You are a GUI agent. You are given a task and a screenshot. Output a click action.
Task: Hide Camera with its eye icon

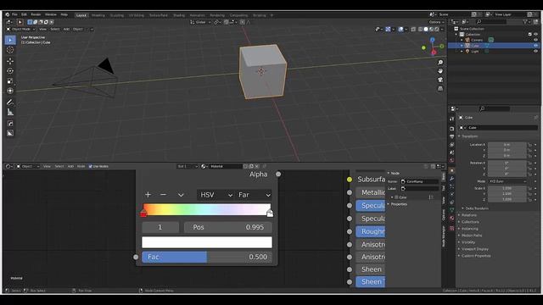(x=535, y=40)
